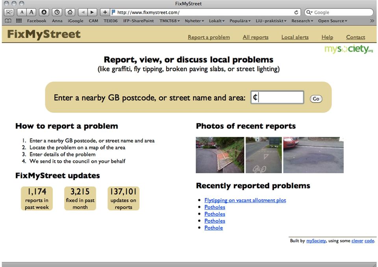The width and height of the screenshot is (378, 267).
Task: Open the bookmarks book icon
Action: tap(8, 21)
